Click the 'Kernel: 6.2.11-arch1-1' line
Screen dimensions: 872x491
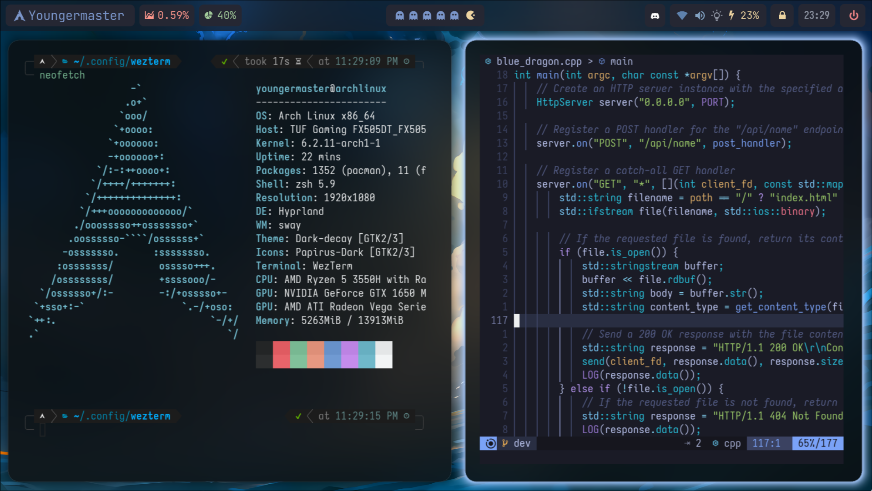point(318,143)
